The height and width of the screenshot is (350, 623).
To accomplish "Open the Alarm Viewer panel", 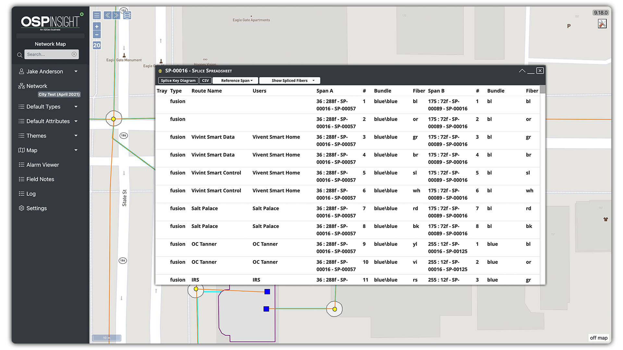I will tap(43, 165).
